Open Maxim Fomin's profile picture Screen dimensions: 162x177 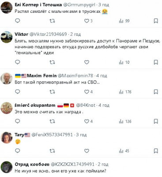pos(7,78)
